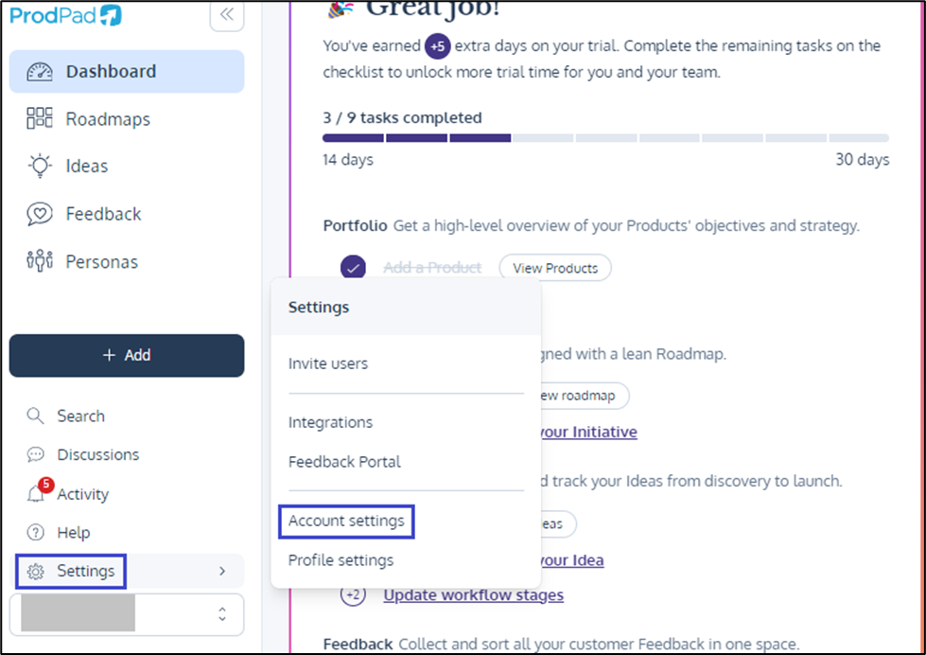Select Invite users in Settings menu
This screenshot has width=926, height=655.
point(328,363)
